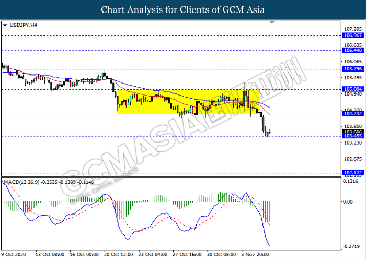Click the 9 Oct 2020 date label
The image size is (366, 261).
coord(14,254)
